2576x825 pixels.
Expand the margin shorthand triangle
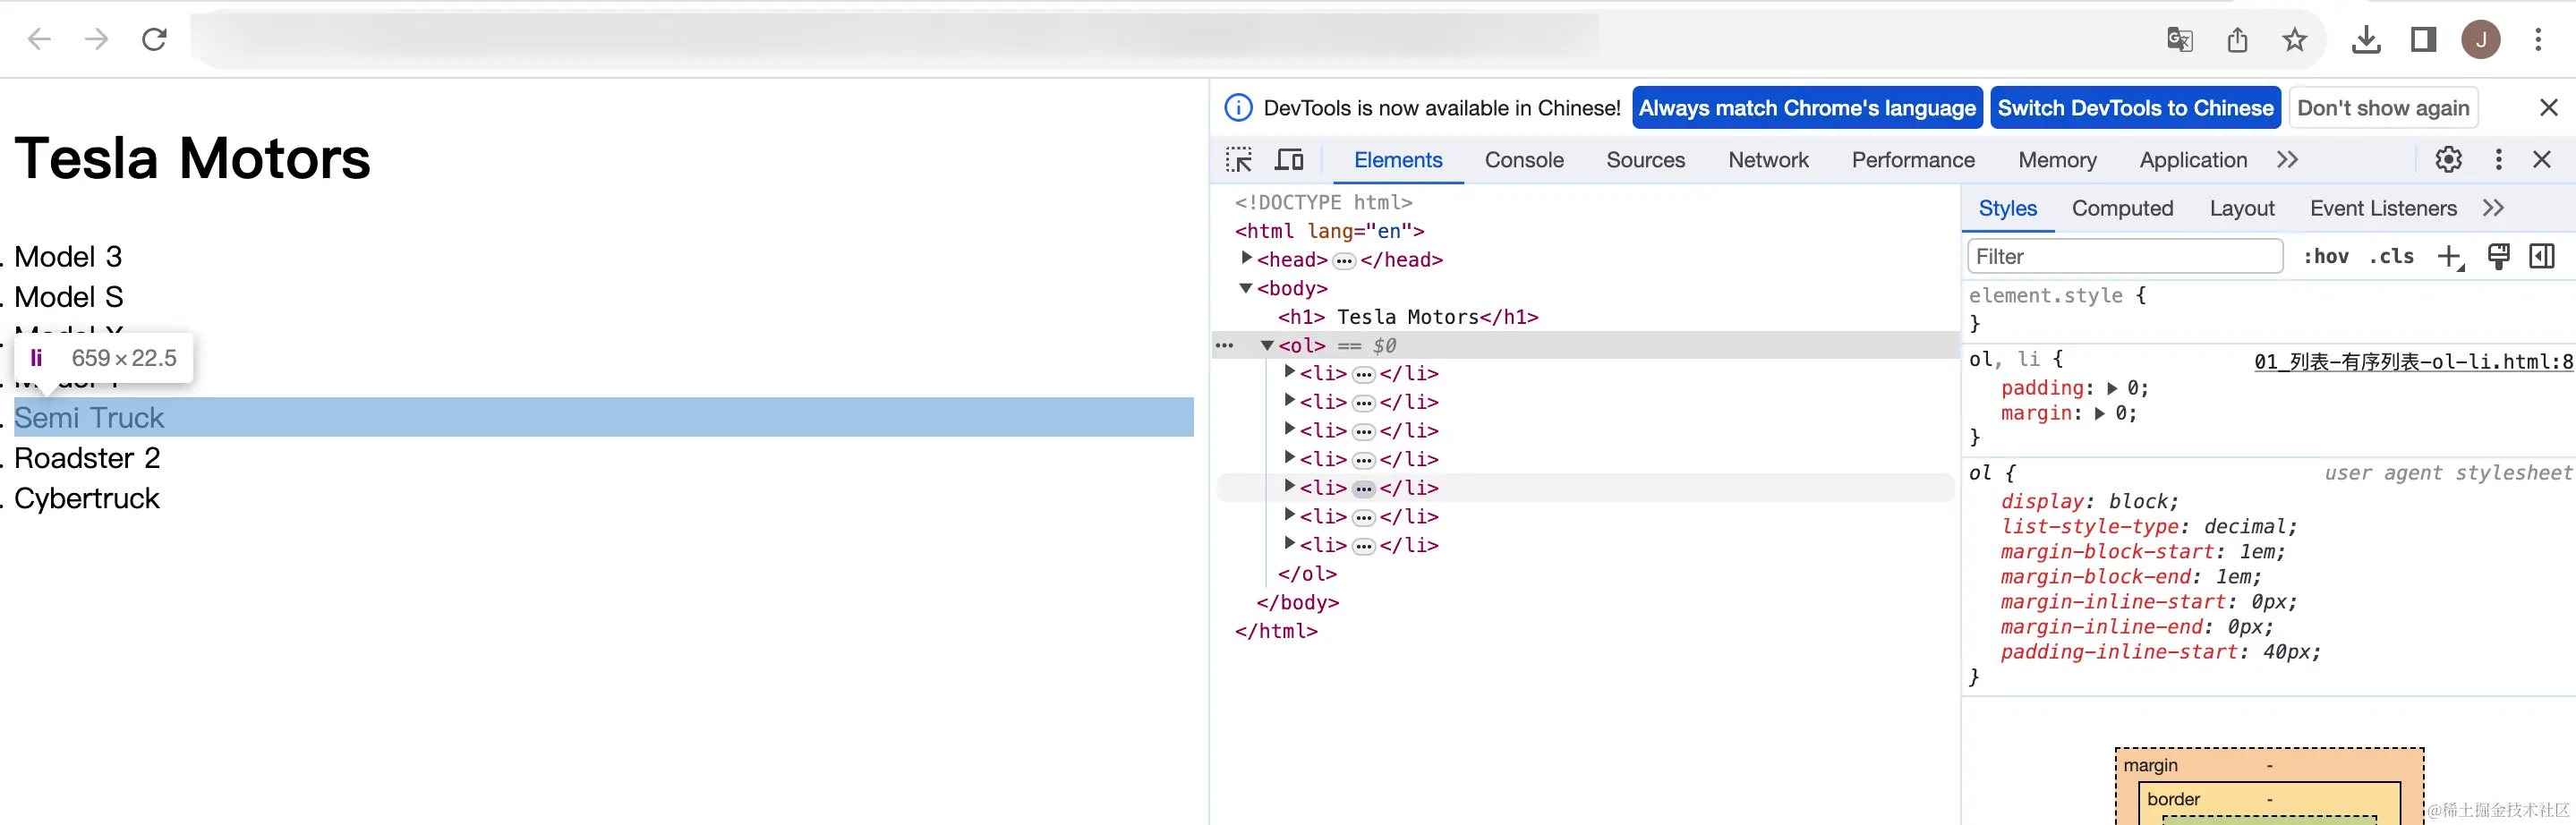coord(2100,414)
